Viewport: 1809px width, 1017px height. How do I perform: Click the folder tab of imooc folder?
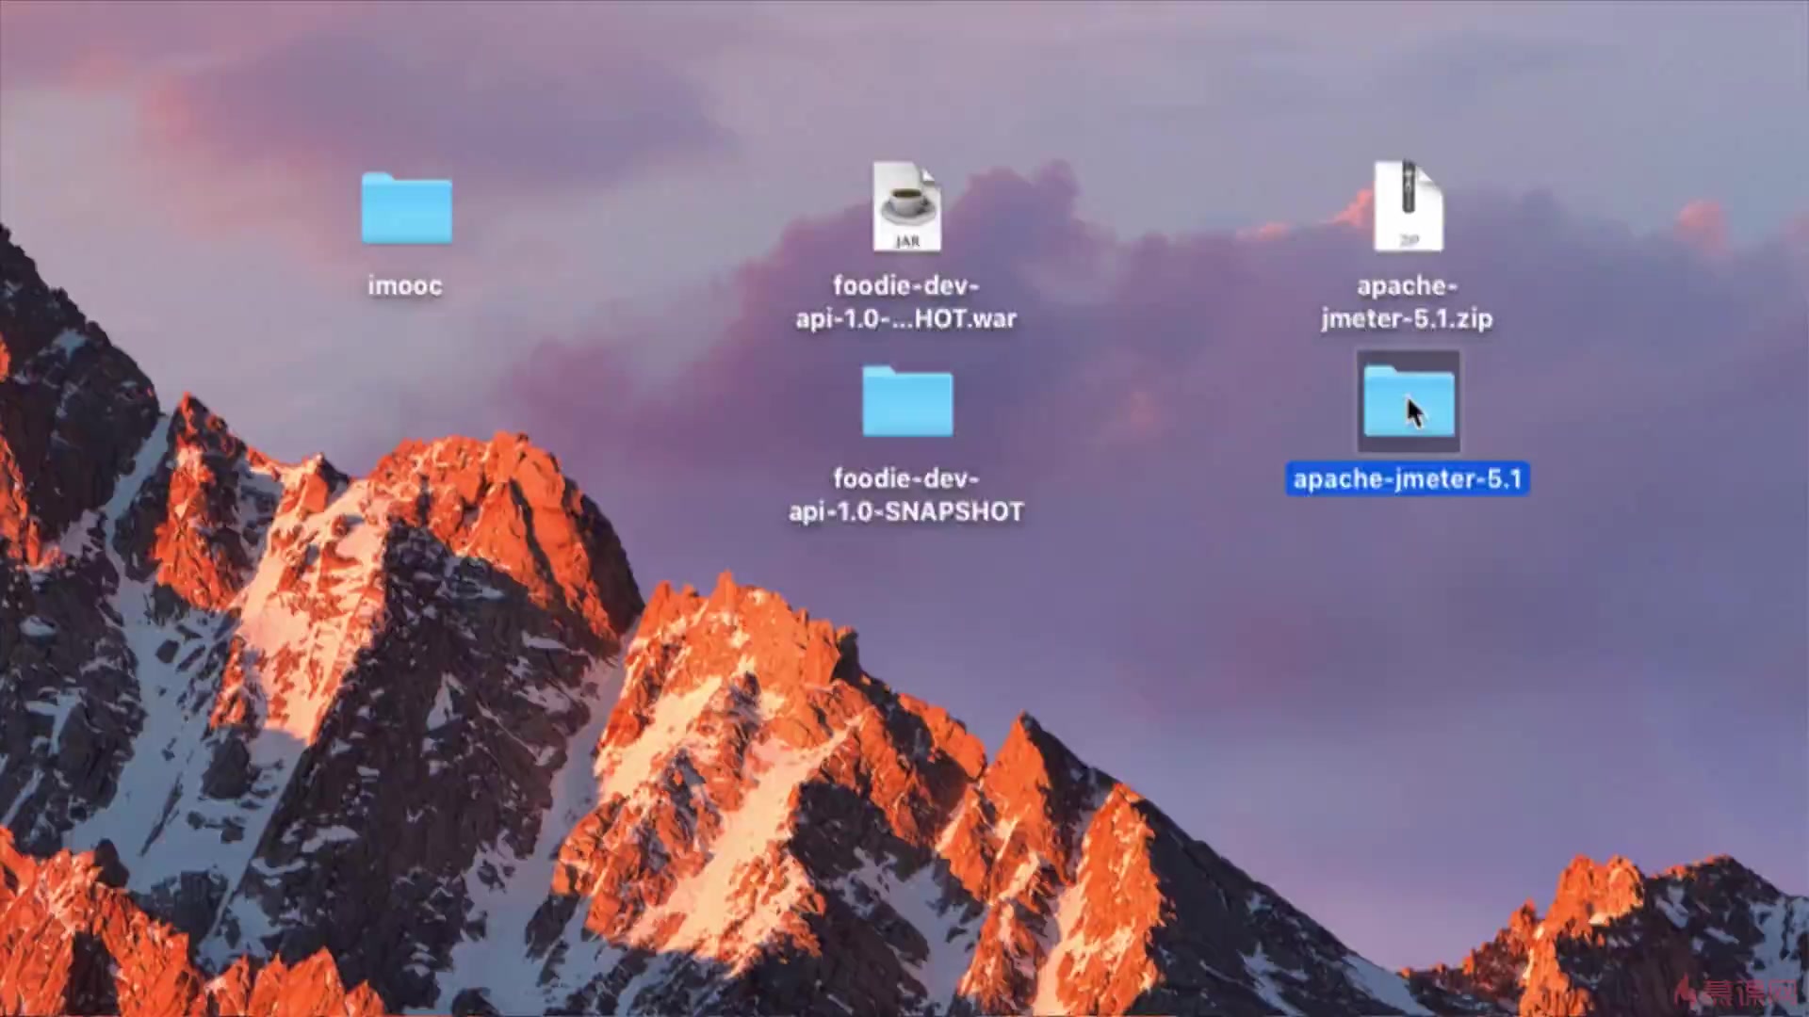coord(379,177)
